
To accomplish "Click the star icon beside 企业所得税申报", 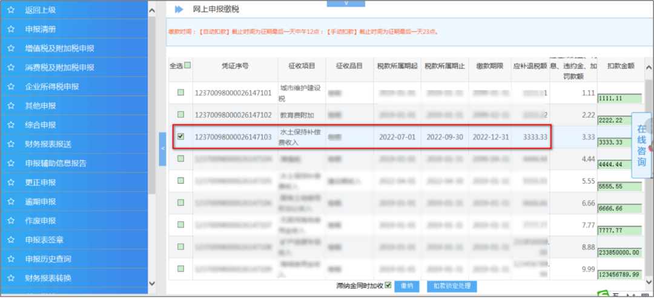I will [x=12, y=86].
